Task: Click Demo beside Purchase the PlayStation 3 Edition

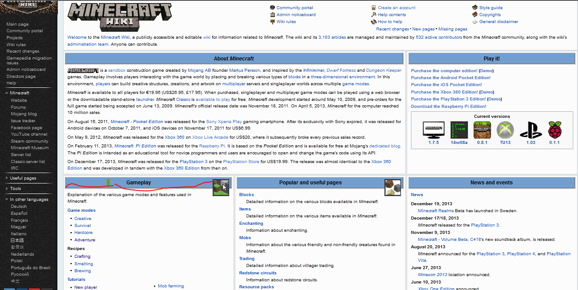Action: tap(495, 99)
